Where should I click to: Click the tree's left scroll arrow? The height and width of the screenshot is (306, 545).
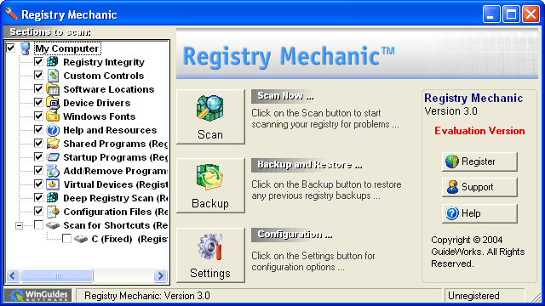[x=13, y=275]
